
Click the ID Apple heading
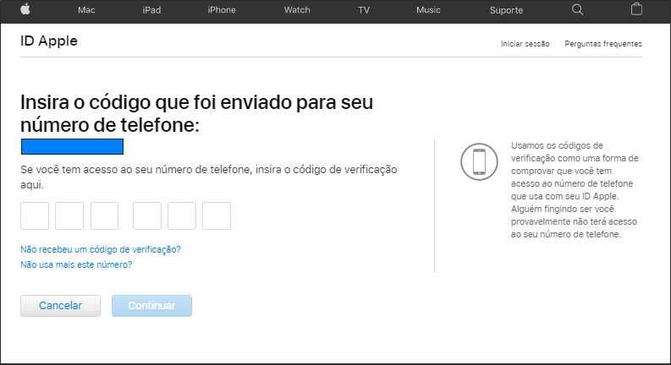(x=49, y=41)
